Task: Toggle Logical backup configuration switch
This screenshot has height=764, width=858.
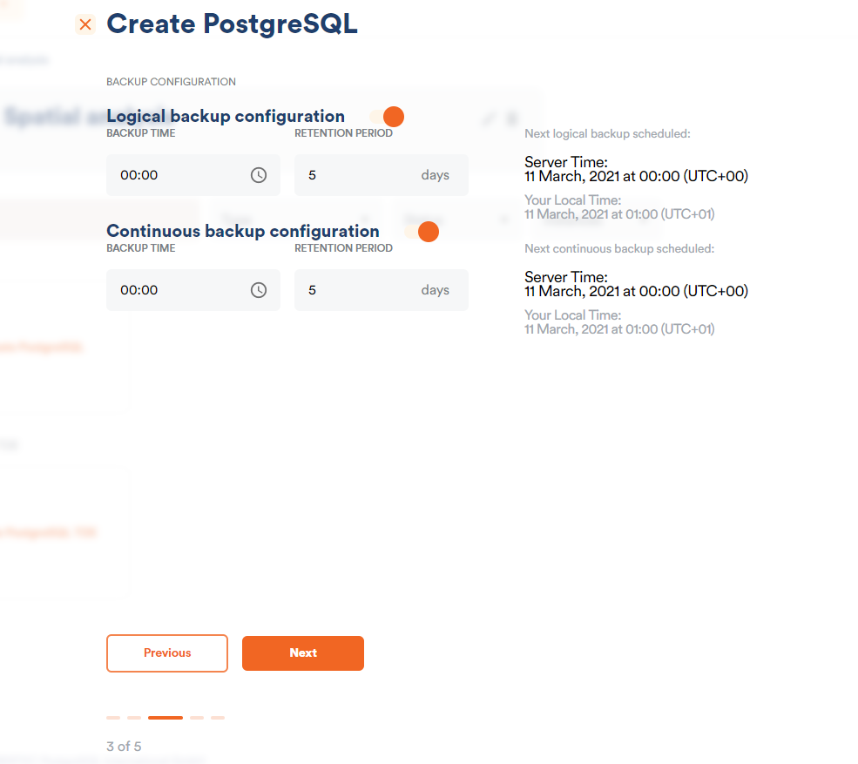Action: [x=387, y=117]
